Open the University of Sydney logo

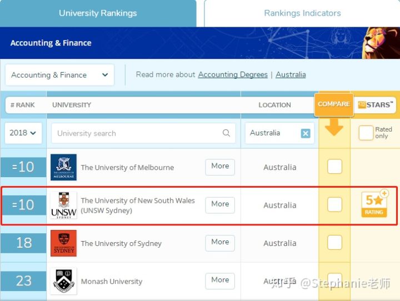[x=63, y=243]
